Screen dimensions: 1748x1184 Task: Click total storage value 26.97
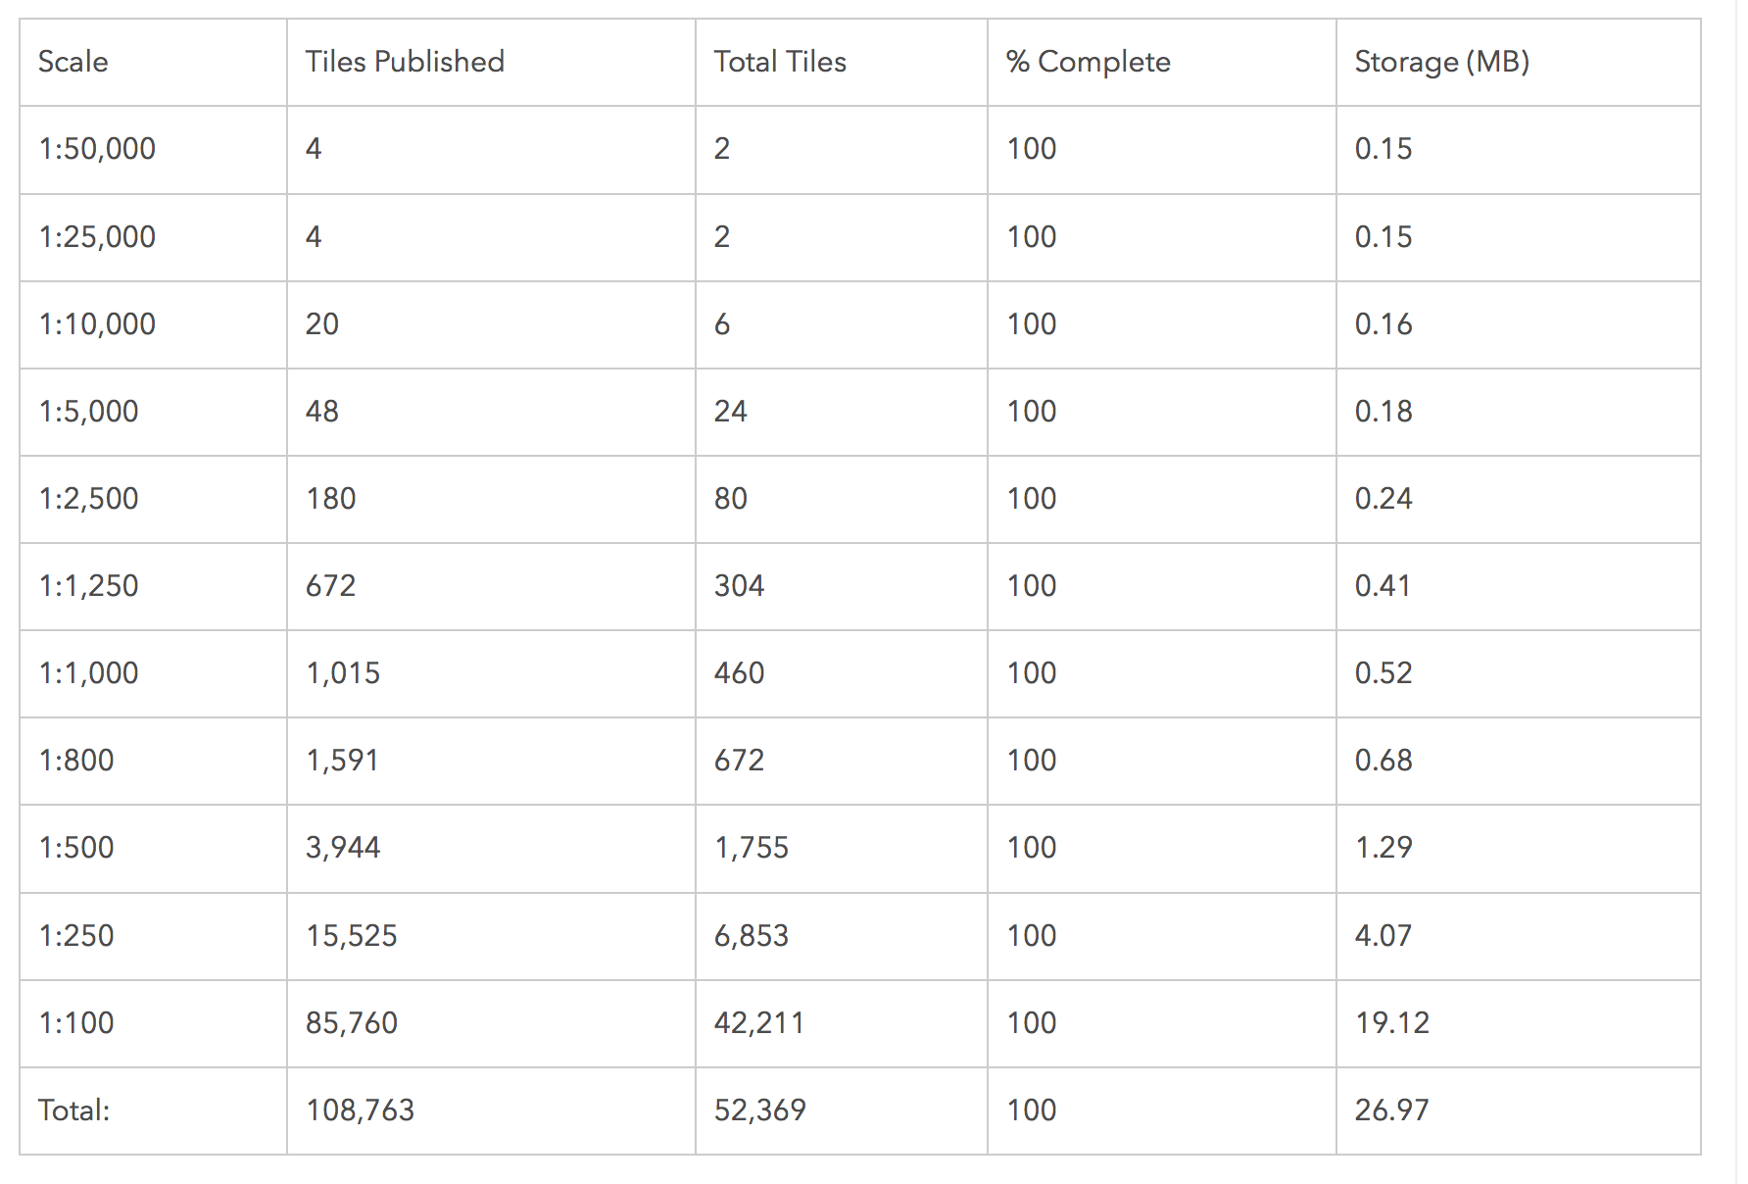point(1392,1110)
